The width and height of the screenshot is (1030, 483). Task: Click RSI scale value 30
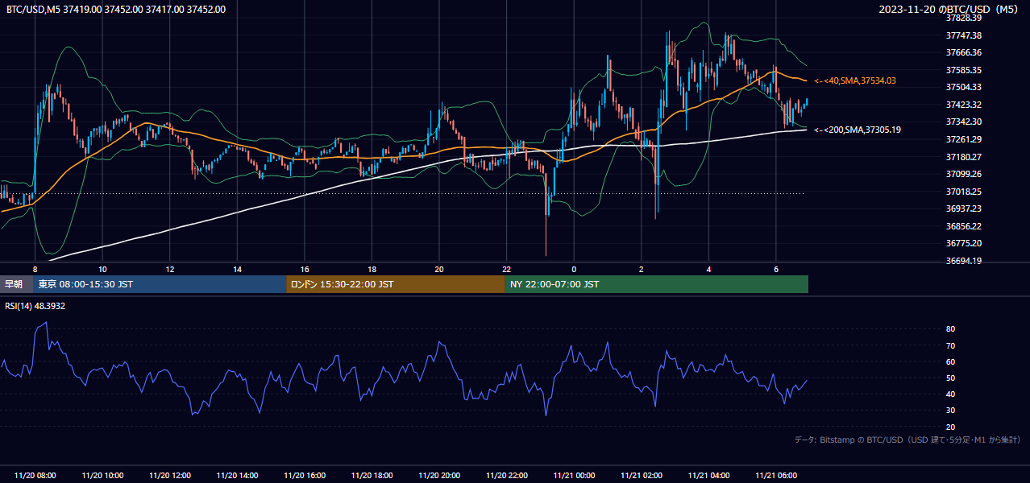[x=950, y=411]
